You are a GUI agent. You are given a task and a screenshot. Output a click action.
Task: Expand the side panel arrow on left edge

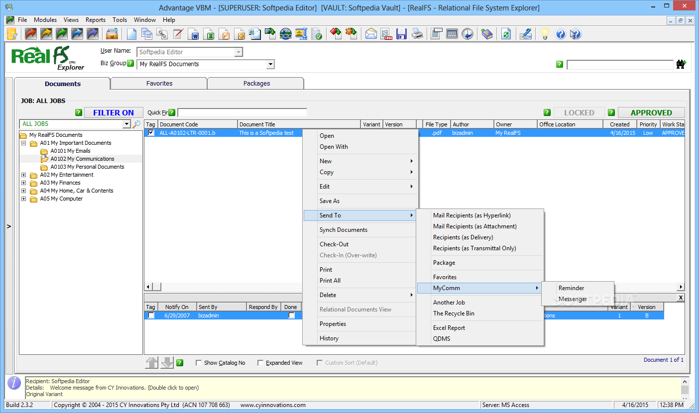coord(8,226)
